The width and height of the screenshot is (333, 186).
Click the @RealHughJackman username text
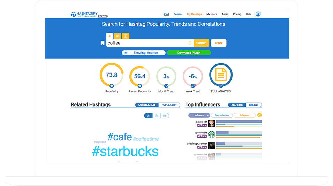[197, 144]
